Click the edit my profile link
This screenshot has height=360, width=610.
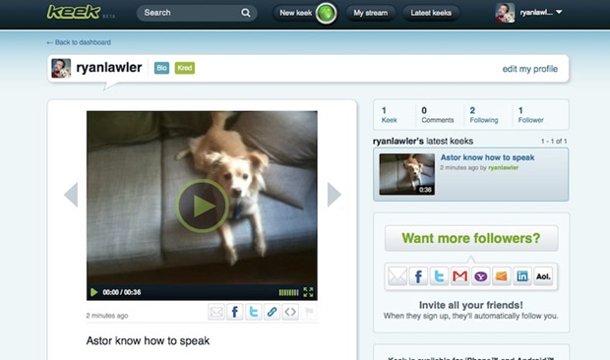coord(530,69)
